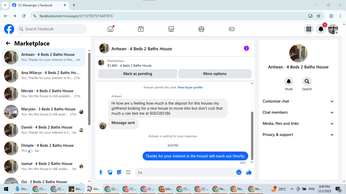346x194 pixels.
Task: Click the chat messages scrollbar thumb
Action: coord(252,136)
